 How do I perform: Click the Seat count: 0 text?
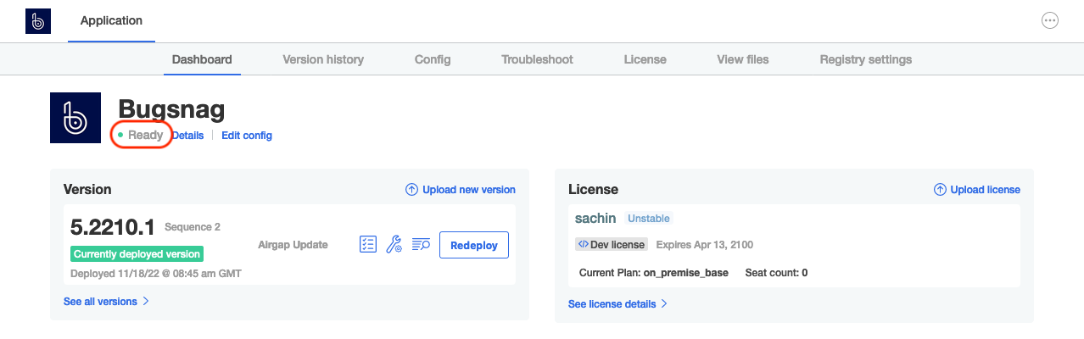(776, 273)
